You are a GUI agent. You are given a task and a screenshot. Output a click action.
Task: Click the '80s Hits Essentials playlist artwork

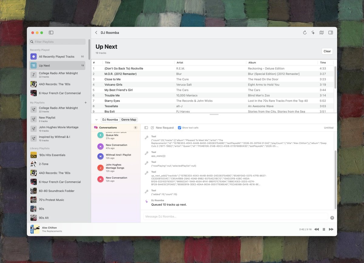point(33,155)
